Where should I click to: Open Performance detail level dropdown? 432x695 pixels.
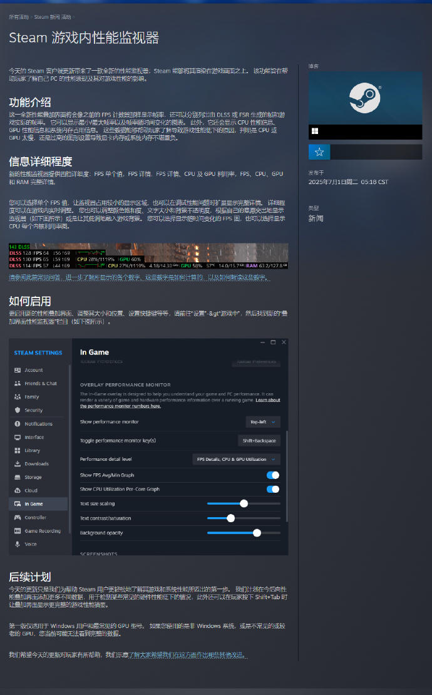pos(236,459)
